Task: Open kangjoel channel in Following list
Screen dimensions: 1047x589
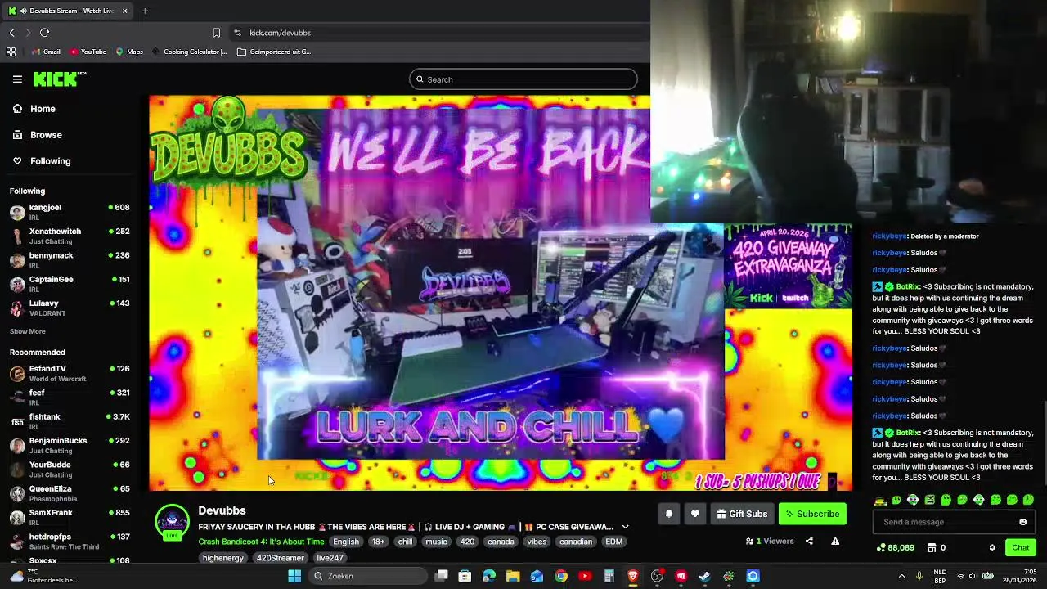Action: tap(70, 212)
